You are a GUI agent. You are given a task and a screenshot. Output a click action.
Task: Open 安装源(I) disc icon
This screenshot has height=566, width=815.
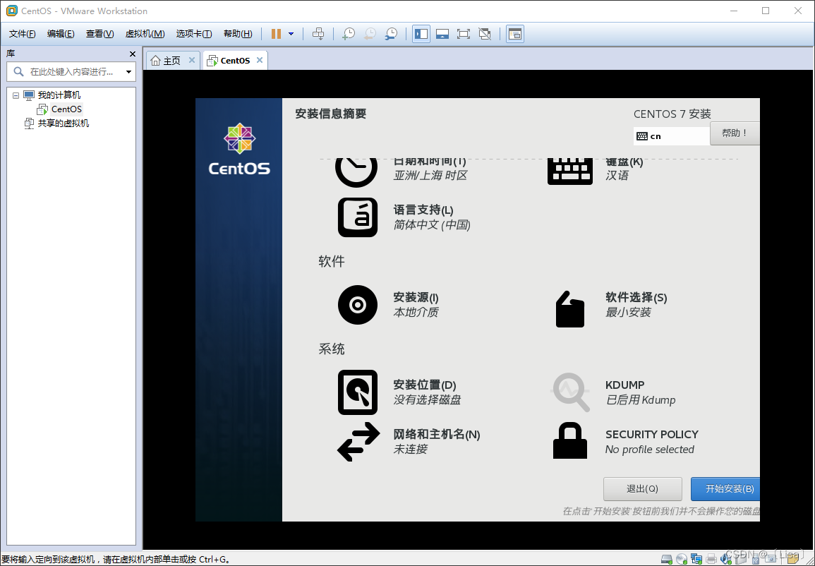click(358, 305)
